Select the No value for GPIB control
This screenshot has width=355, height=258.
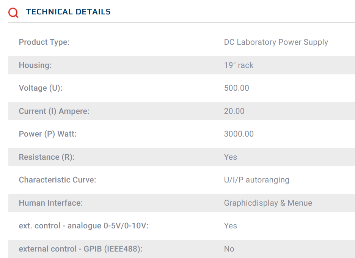click(x=229, y=249)
